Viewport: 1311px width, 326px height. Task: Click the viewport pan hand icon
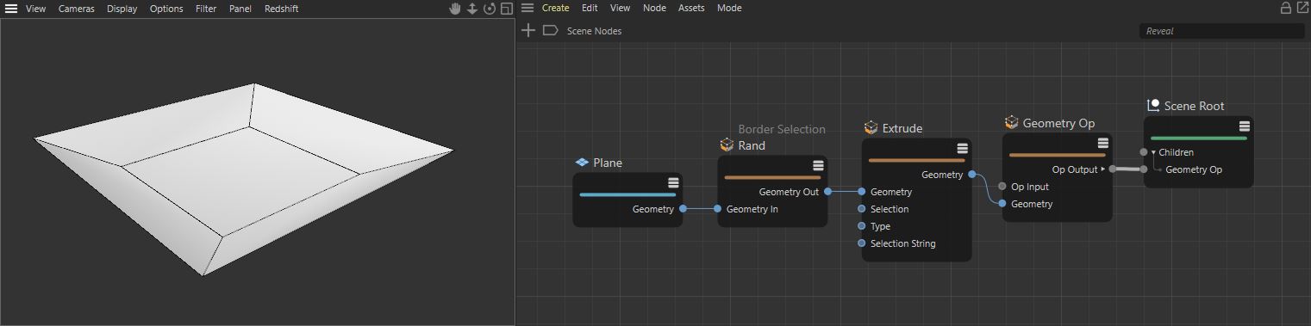pos(455,9)
